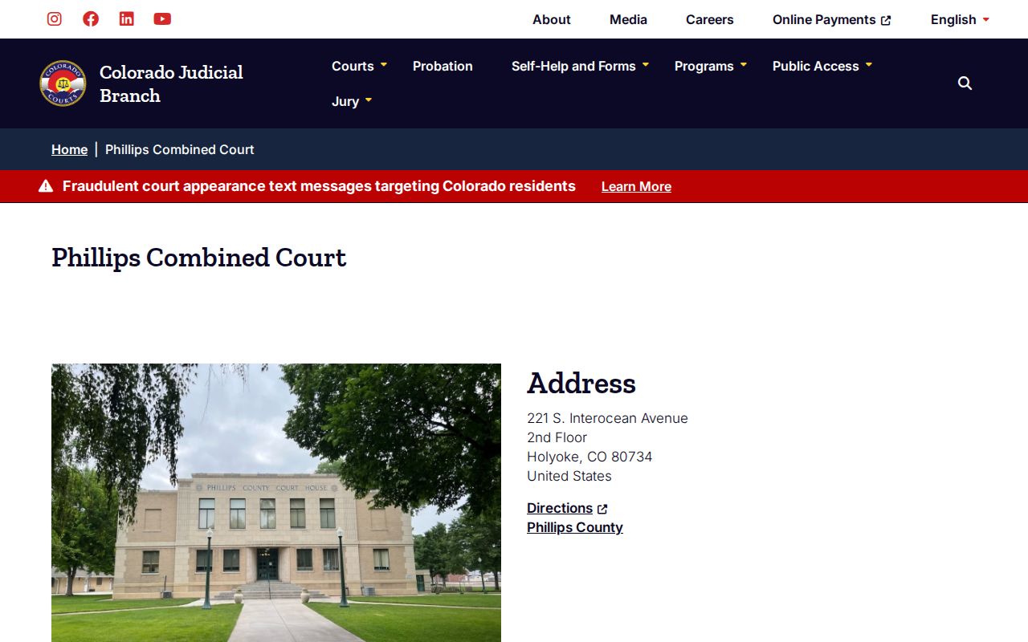Open the Phillips County link
Viewport: 1028px width, 642px height.
tap(575, 527)
